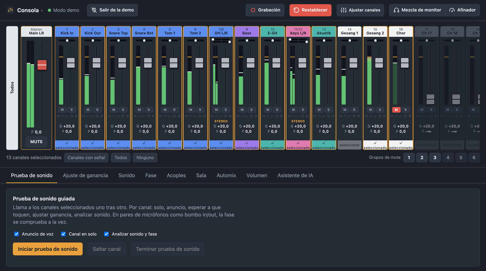
Task: Click the phase invert icon on Kick In
Action: point(76,116)
